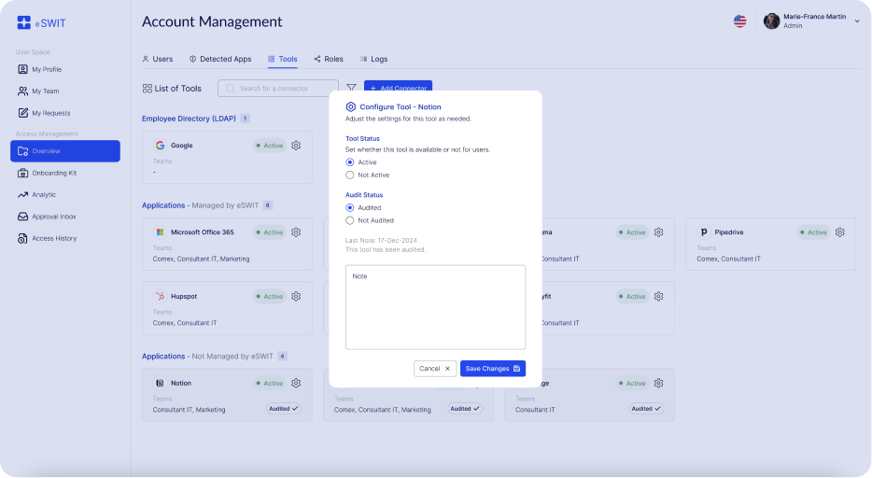Click the Save Changes button
This screenshot has height=478, width=872.
pyautogui.click(x=492, y=369)
